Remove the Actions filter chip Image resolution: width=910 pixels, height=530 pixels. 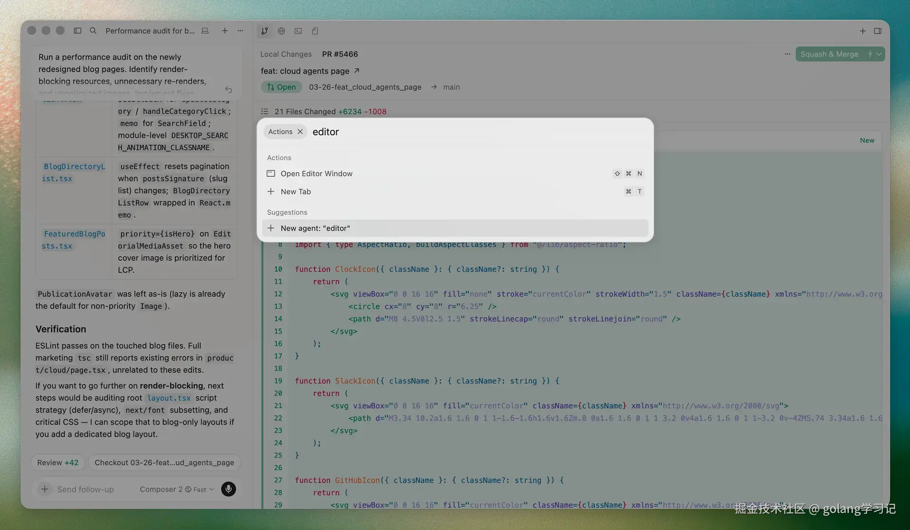coord(300,132)
